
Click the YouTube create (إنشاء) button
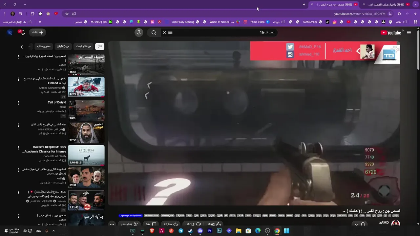click(38, 32)
